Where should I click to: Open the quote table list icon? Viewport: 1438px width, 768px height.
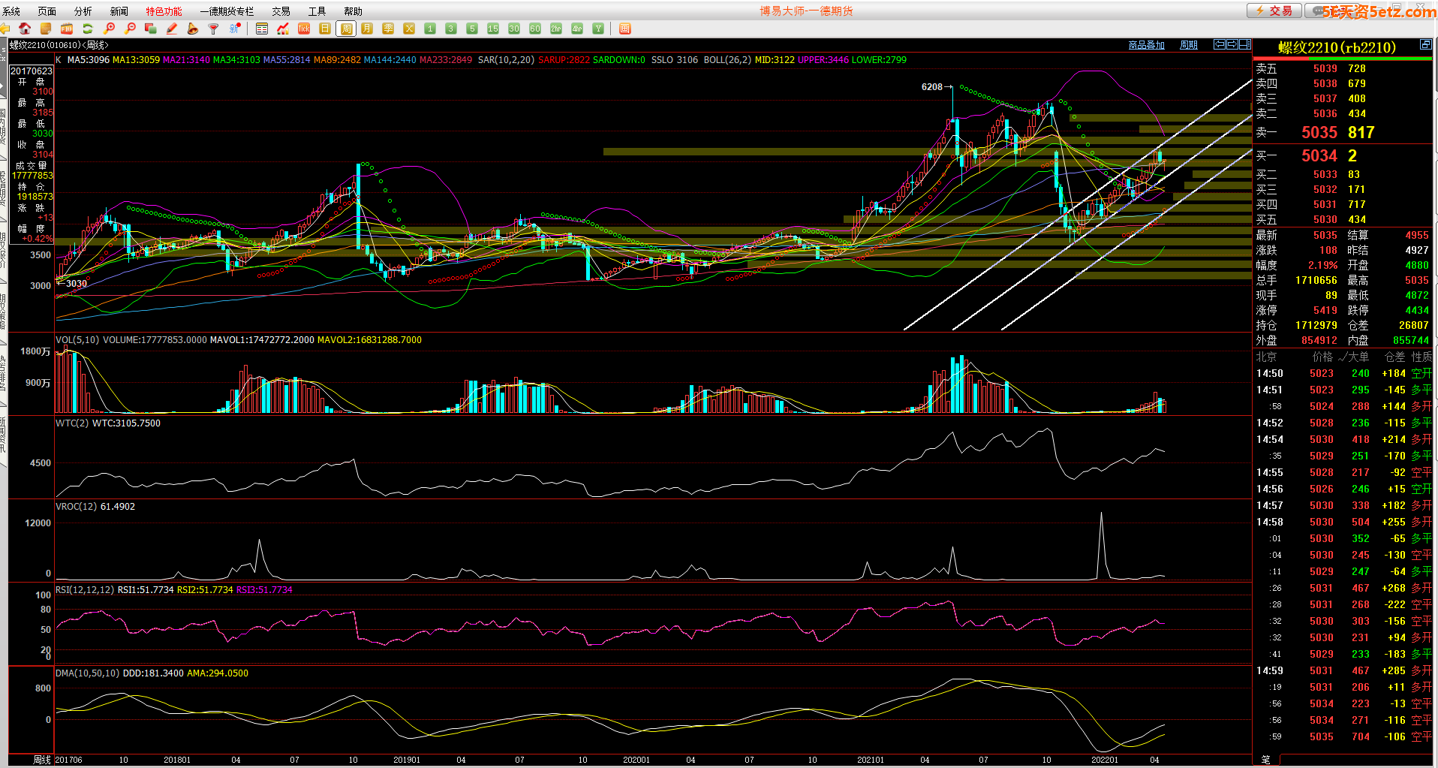click(262, 29)
